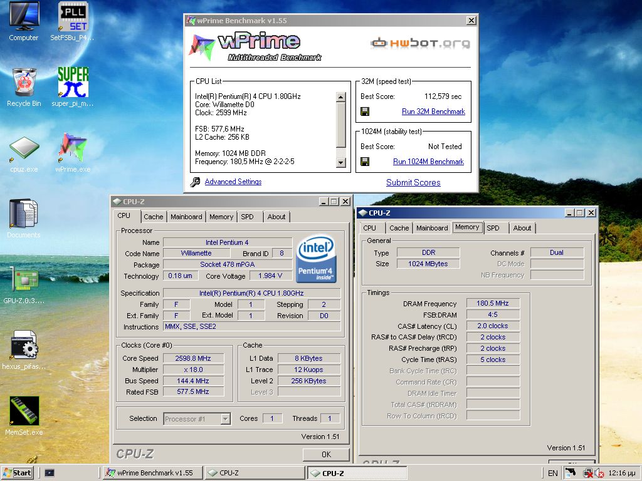Switch to the Cache tab in the memory CPU-Z window
This screenshot has height=481, width=642.
(x=399, y=228)
